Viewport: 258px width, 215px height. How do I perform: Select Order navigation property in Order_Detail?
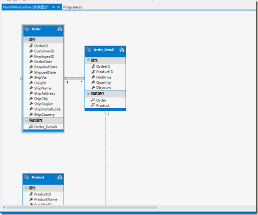point(101,100)
